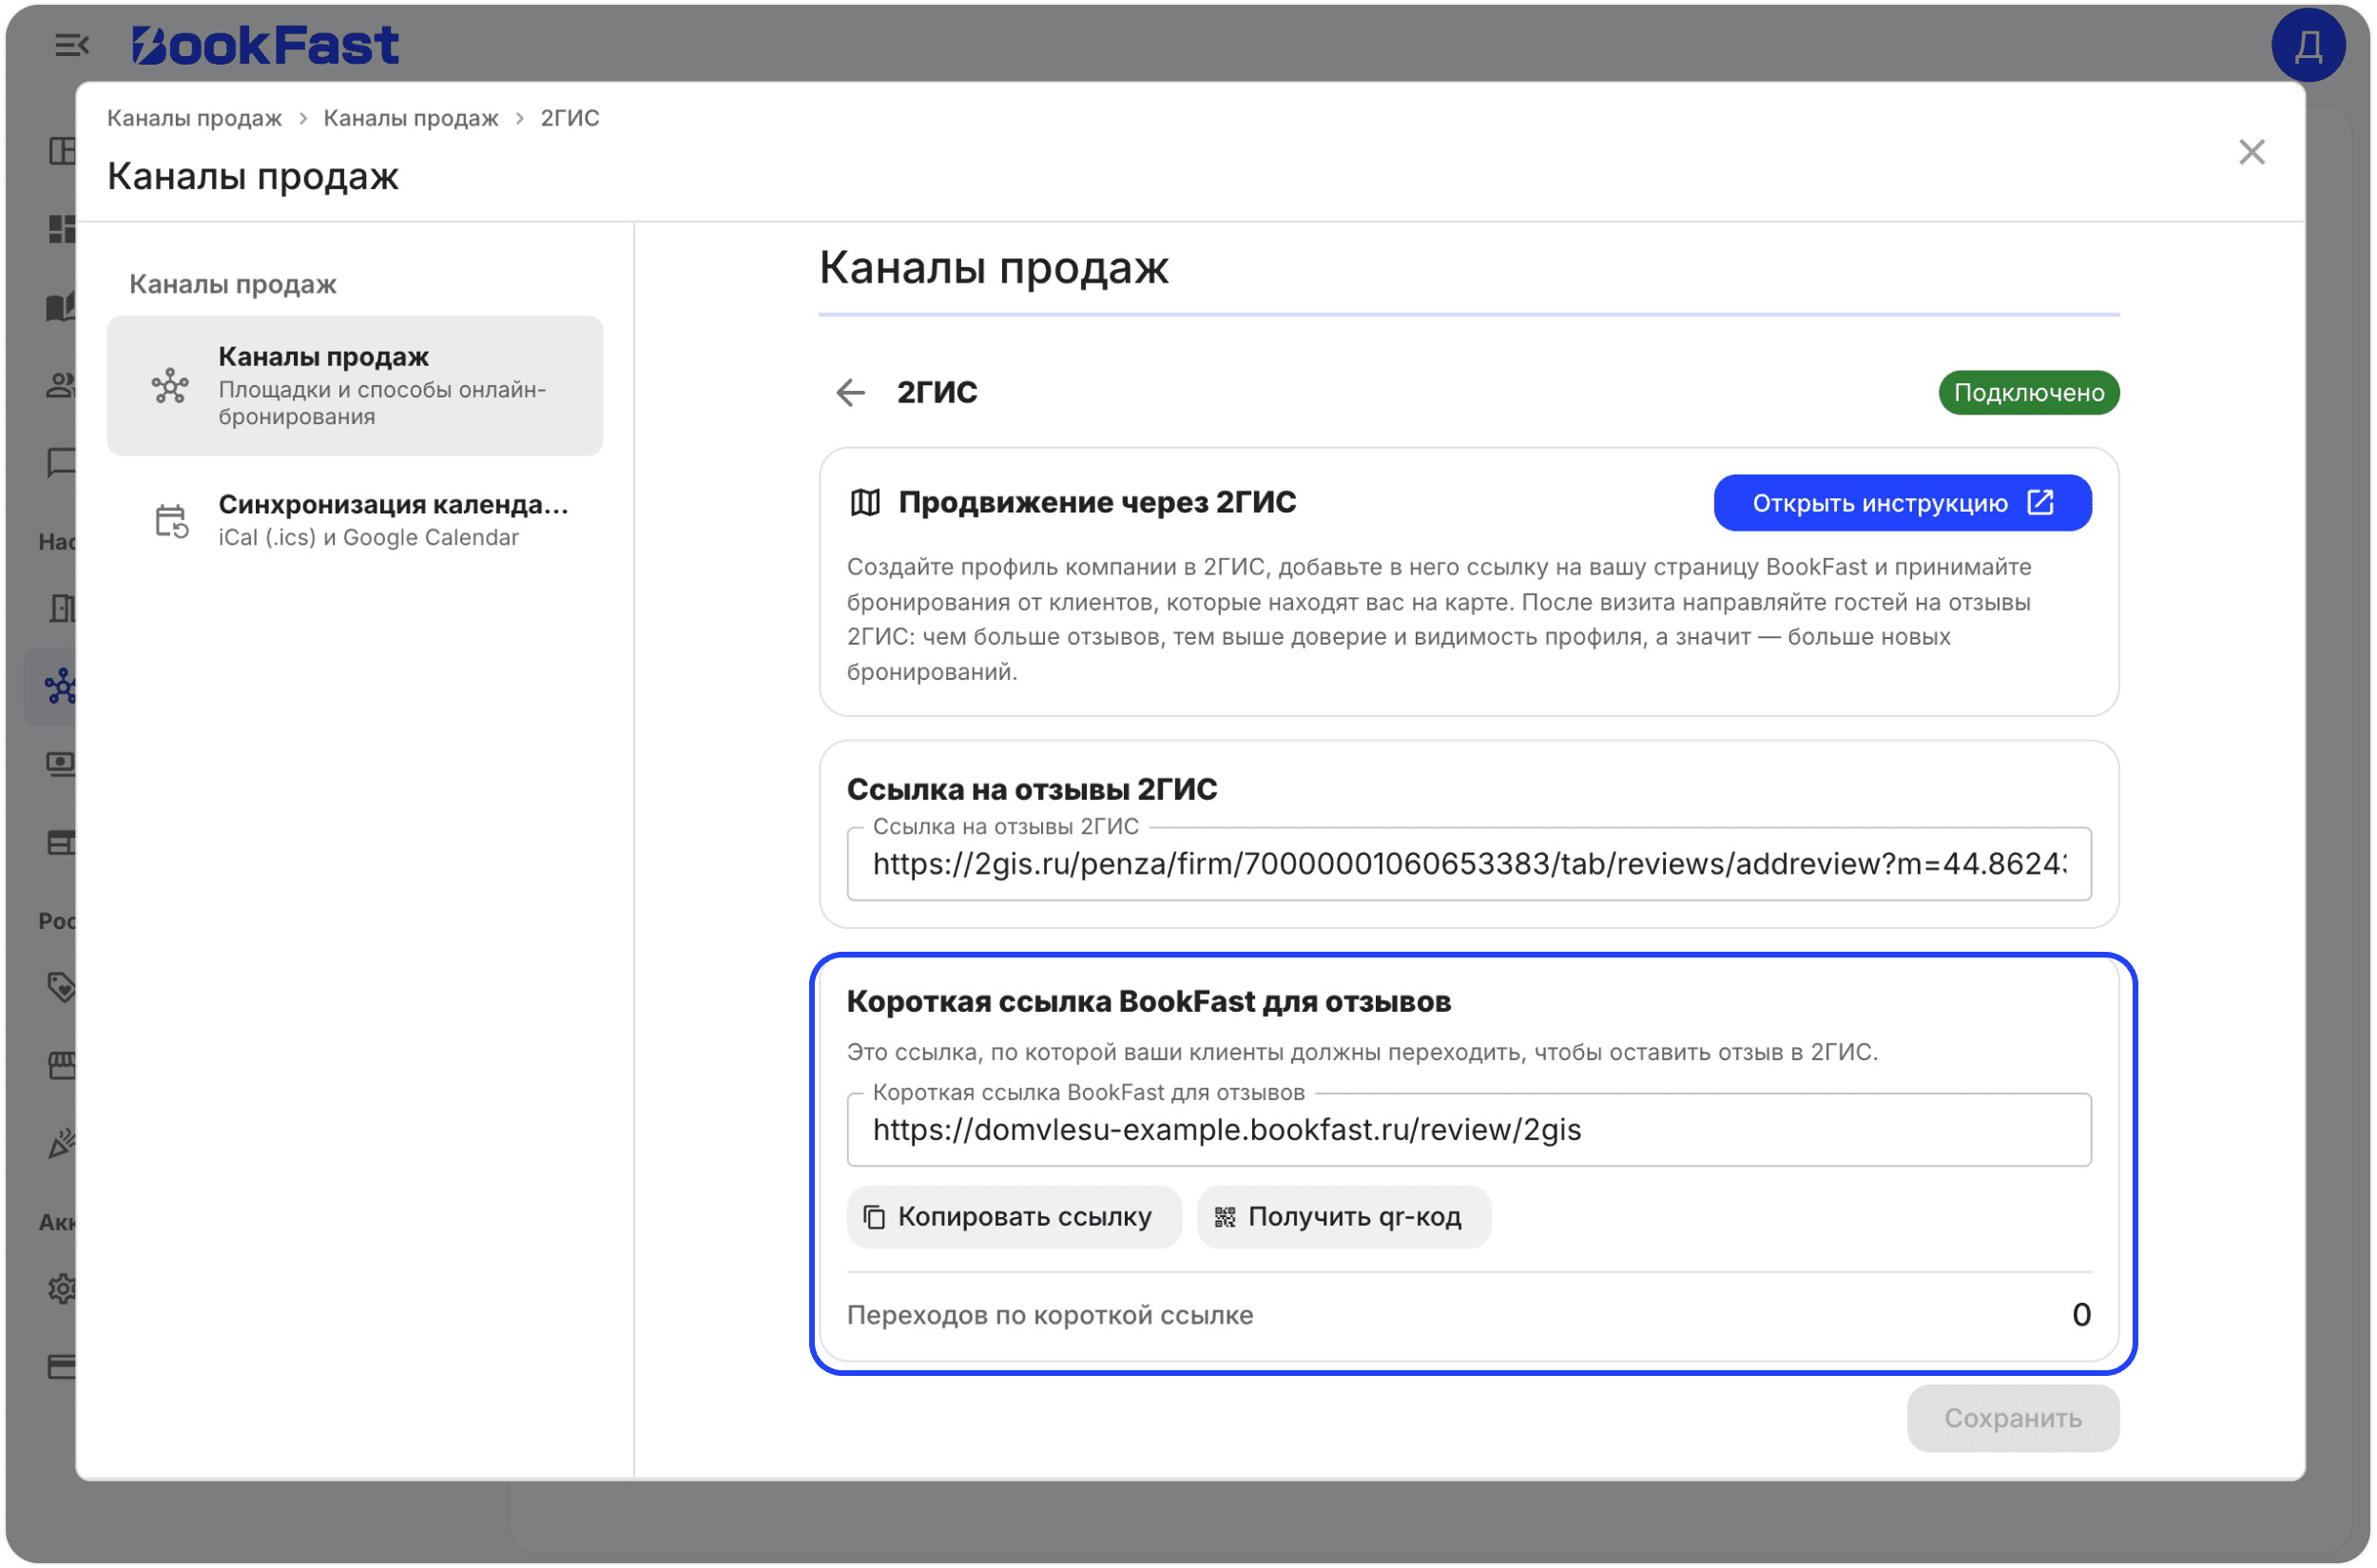Click the Короткая ссылка BookFast для отзывов heading
Viewport: 2377px width, 1568px height.
1148,1001
